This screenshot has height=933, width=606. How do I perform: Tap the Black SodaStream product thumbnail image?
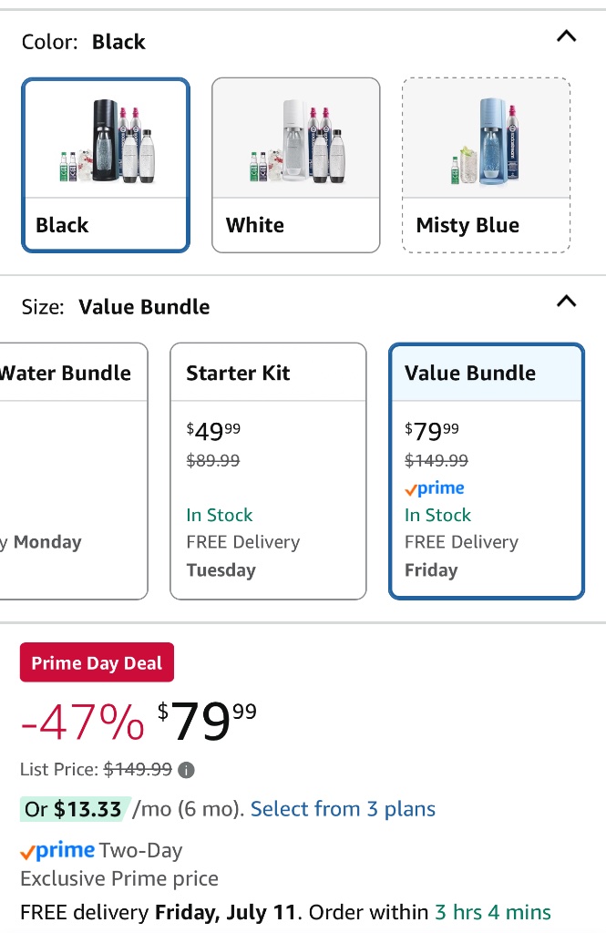pyautogui.click(x=106, y=139)
